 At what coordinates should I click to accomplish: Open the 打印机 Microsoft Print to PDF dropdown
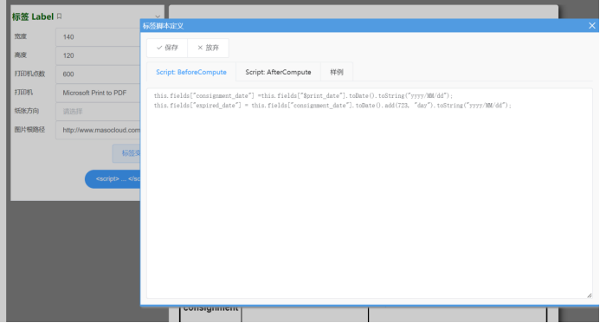(98, 93)
